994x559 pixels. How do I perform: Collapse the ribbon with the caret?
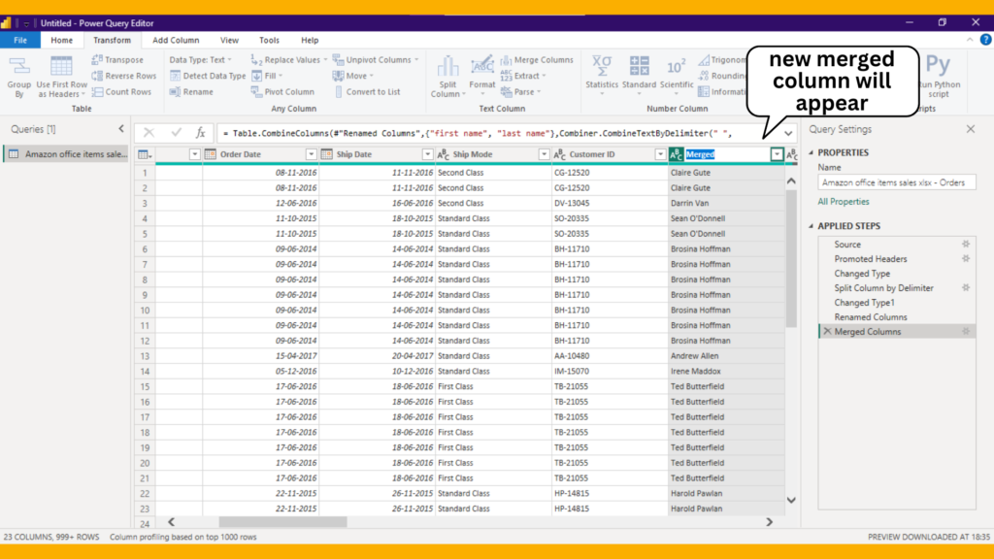coord(970,40)
